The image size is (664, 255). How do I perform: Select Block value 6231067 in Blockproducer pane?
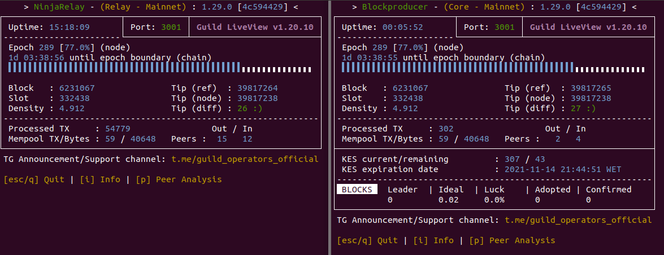point(410,88)
